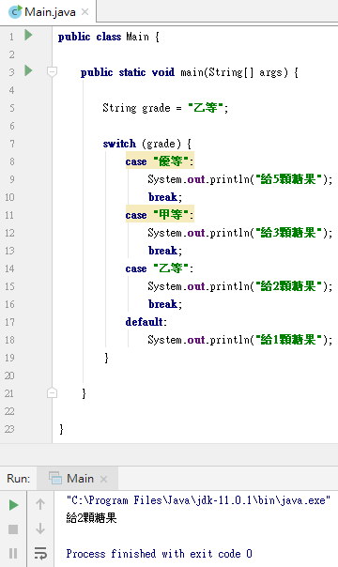This screenshot has width=338, height=567.
Task: Click public class Main declaration
Action: (x=109, y=37)
